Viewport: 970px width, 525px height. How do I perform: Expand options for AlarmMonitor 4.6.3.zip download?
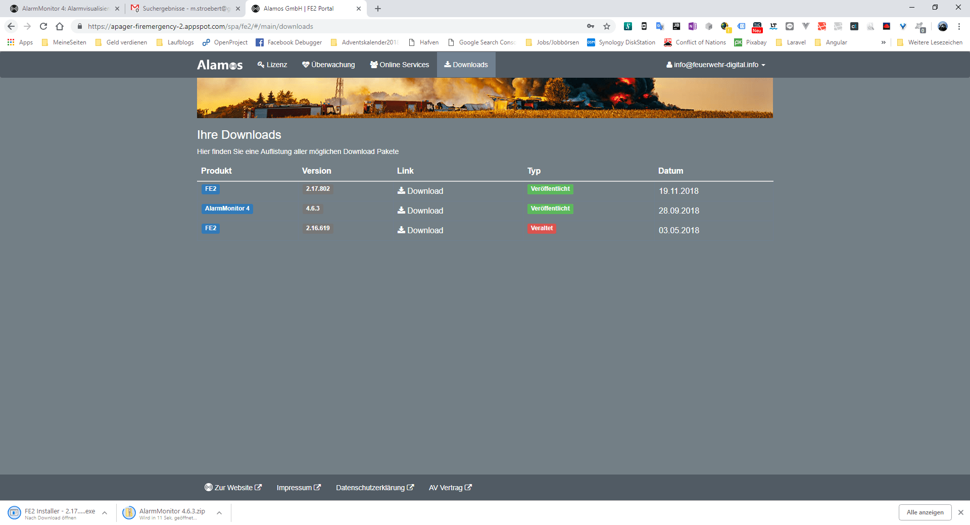point(219,513)
